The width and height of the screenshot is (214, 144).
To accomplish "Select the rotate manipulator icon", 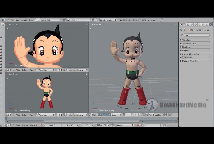I will pos(106,115).
